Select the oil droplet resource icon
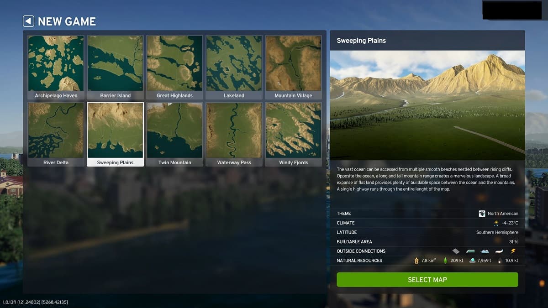Viewport: 548px width, 308px height. (x=500, y=260)
